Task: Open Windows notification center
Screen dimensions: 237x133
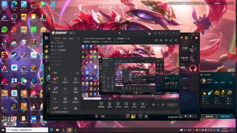Action: click(x=232, y=130)
